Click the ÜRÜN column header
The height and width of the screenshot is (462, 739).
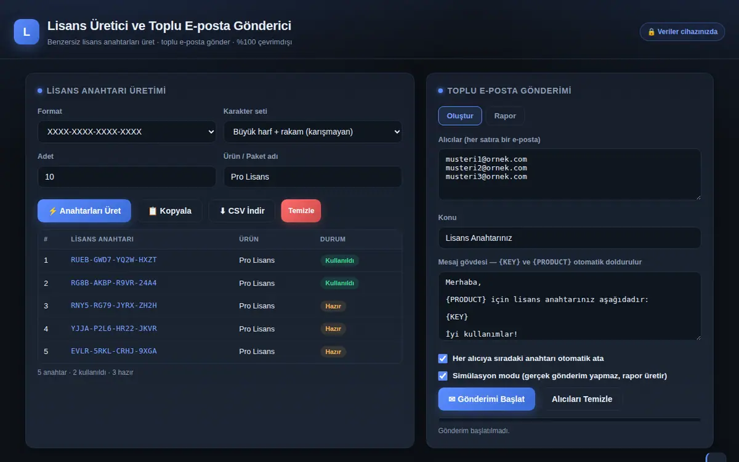(x=249, y=239)
